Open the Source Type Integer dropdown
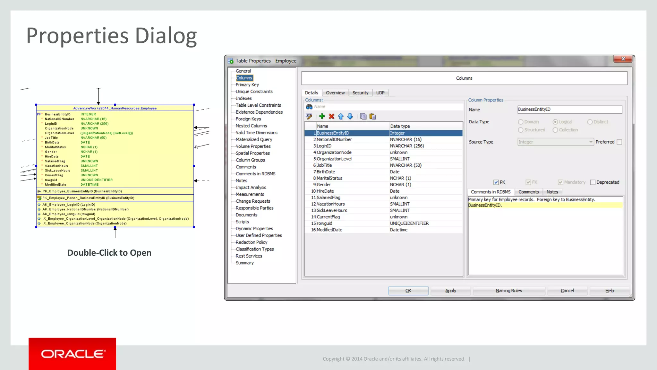657x370 pixels. tap(556, 142)
